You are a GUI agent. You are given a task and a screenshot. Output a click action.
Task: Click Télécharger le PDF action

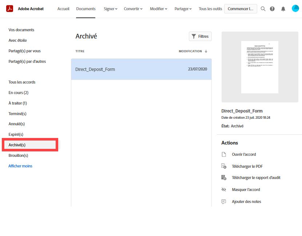coord(247,166)
